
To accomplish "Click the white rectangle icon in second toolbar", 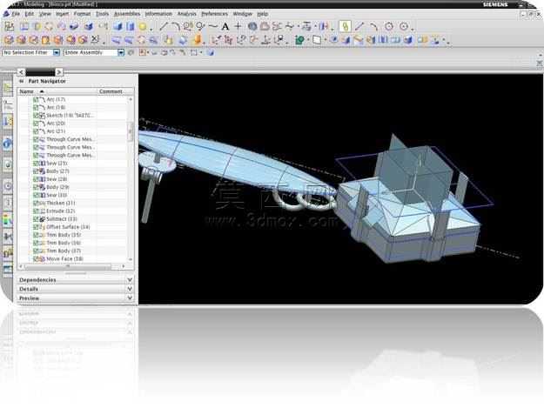I will click(317, 40).
